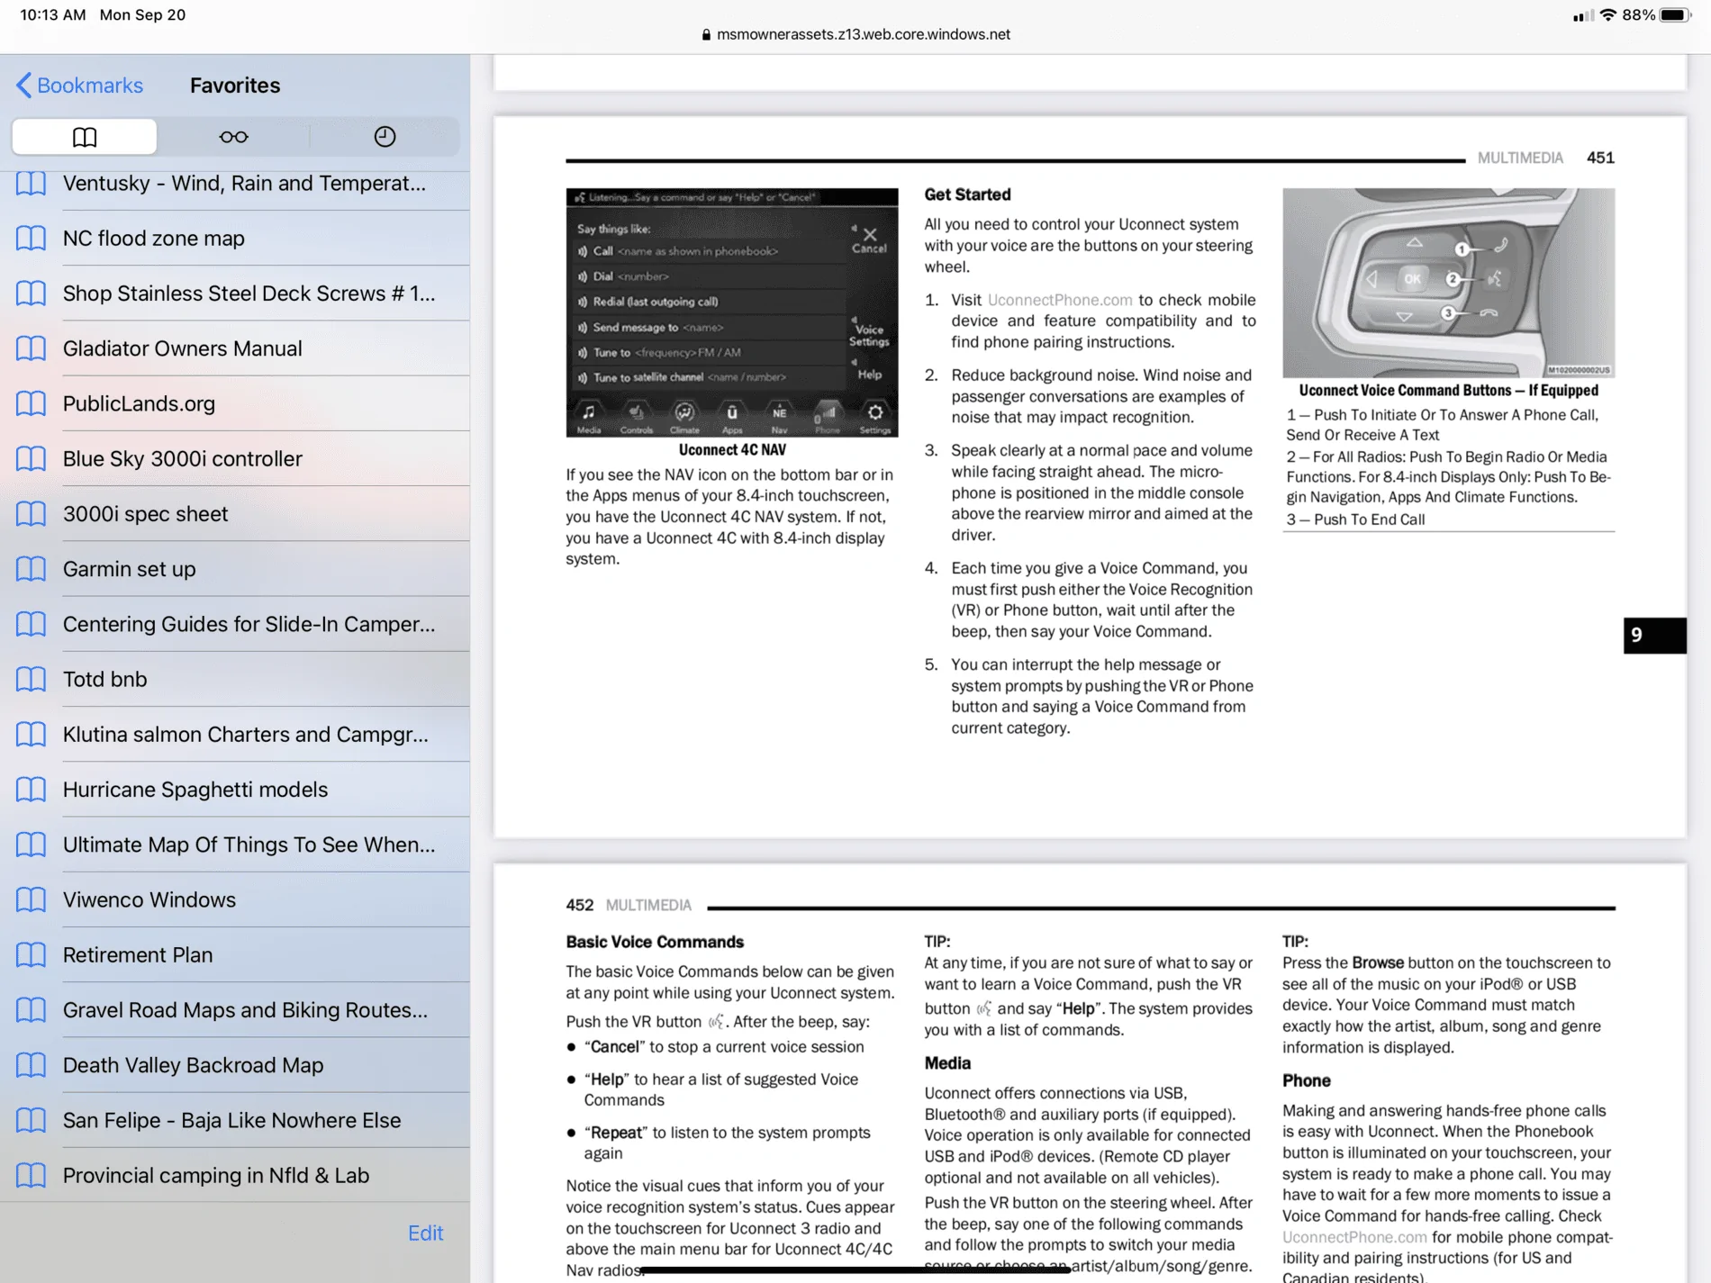The image size is (1711, 1283).
Task: Click the book icon beside Garmin set up
Action: click(31, 569)
